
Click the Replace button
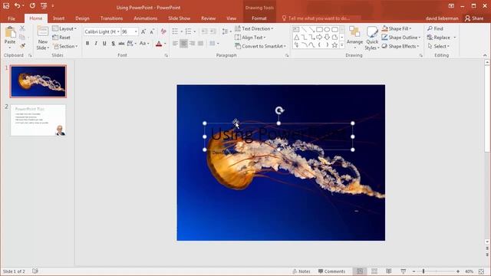[x=439, y=38]
